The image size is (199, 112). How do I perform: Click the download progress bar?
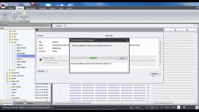pos(93,58)
